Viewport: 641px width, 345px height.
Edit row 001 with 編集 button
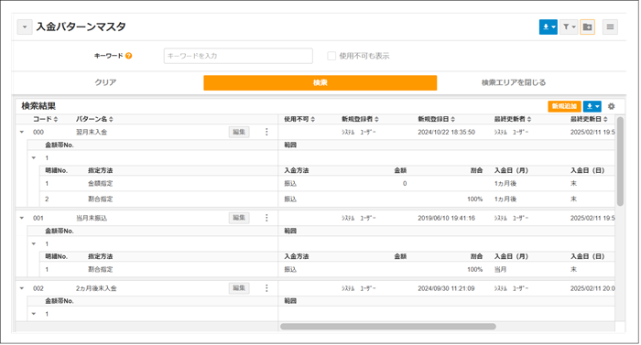point(239,218)
